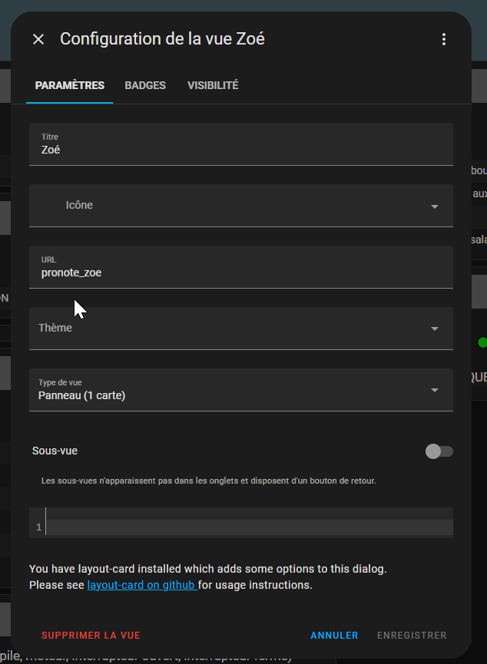Enable the Sous-vue toggle switch
Image resolution: width=487 pixels, height=664 pixels.
(439, 451)
